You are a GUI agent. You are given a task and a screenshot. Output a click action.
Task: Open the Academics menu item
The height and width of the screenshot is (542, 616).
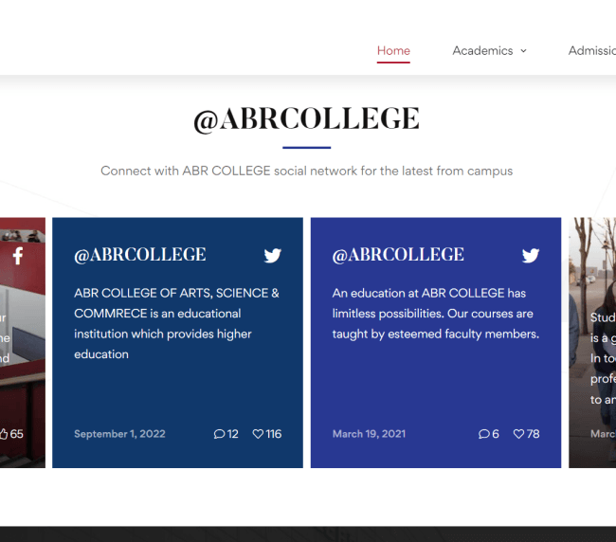482,51
